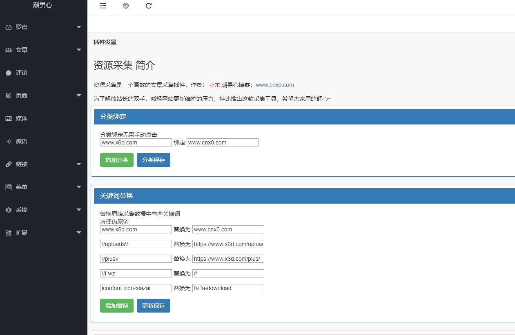
Task: Expand the 文章 submenu chevron
Action: point(78,50)
